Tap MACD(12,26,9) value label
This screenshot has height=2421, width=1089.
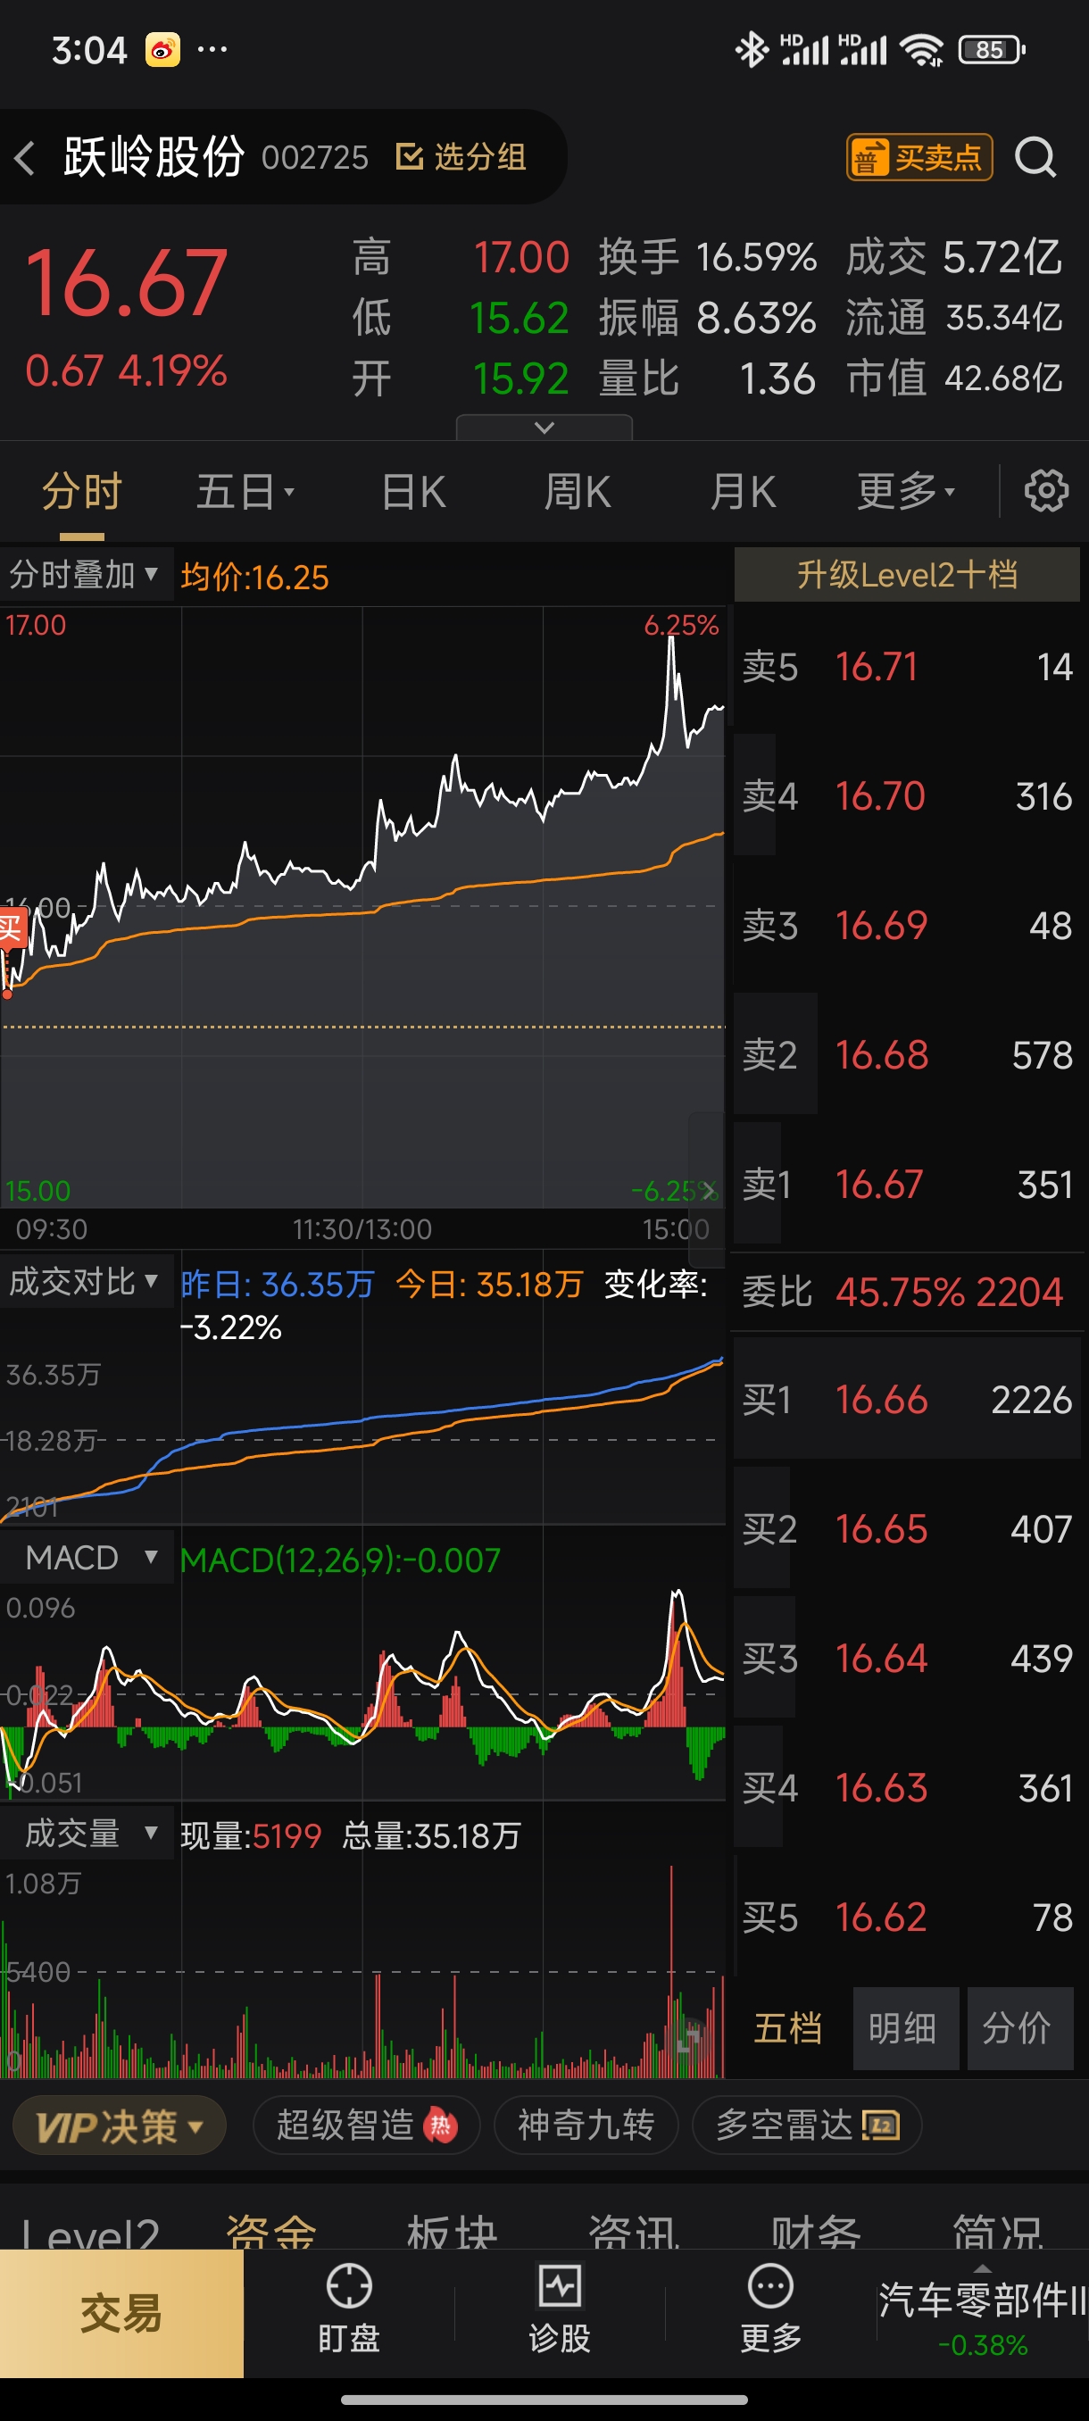coord(340,1560)
